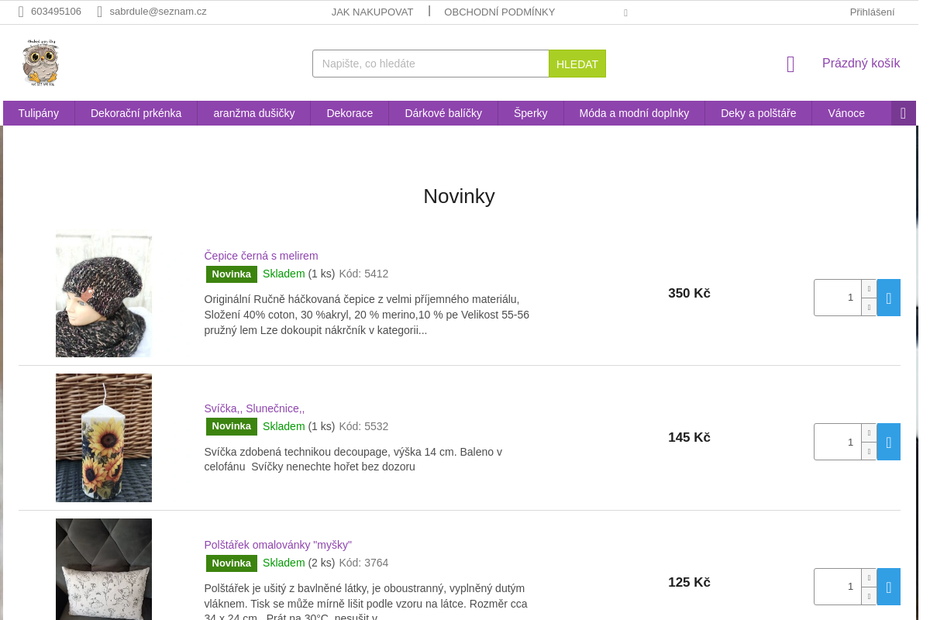Image resolution: width=930 pixels, height=620 pixels.
Task: Click the small icon after Obchodní podmínky
Action: [x=625, y=12]
